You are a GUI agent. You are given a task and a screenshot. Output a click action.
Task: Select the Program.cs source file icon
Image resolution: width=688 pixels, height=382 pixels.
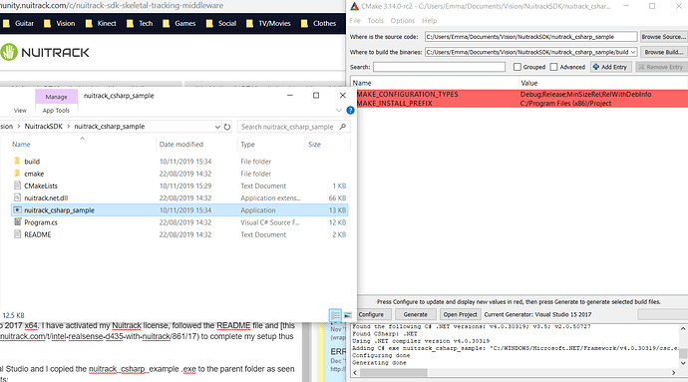pos(17,222)
